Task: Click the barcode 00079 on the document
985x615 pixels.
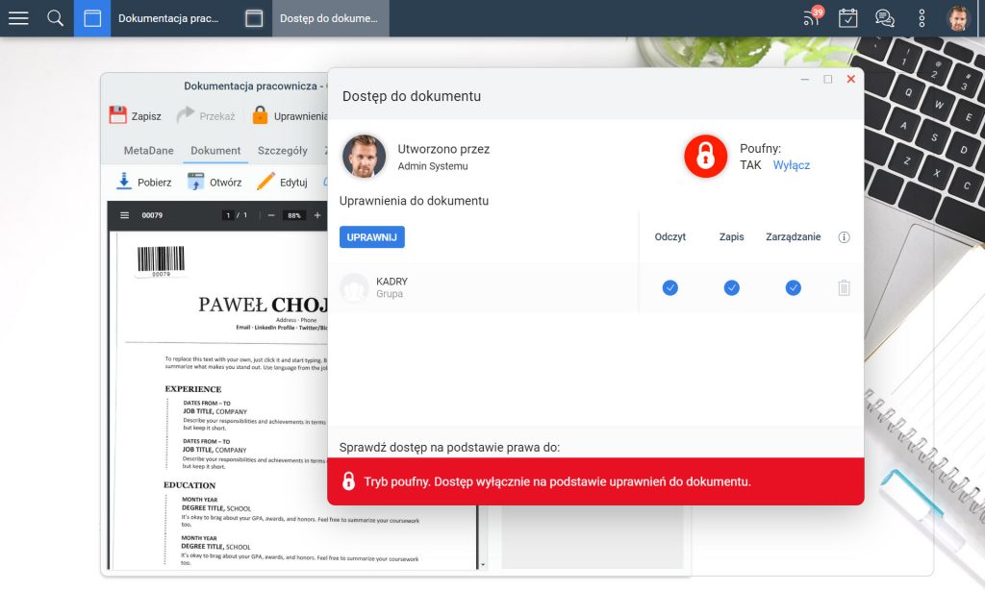Action: pos(161,261)
